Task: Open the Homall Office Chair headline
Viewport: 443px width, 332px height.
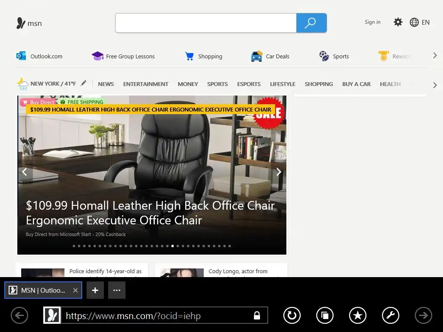Action: pyautogui.click(x=150, y=213)
